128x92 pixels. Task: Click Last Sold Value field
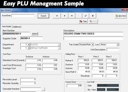(x=113, y=89)
